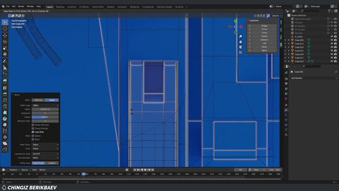Click the Segments value field

(x=45, y=113)
